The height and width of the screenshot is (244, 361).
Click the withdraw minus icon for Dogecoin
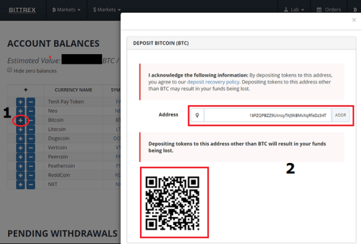pyautogui.click(x=30, y=139)
